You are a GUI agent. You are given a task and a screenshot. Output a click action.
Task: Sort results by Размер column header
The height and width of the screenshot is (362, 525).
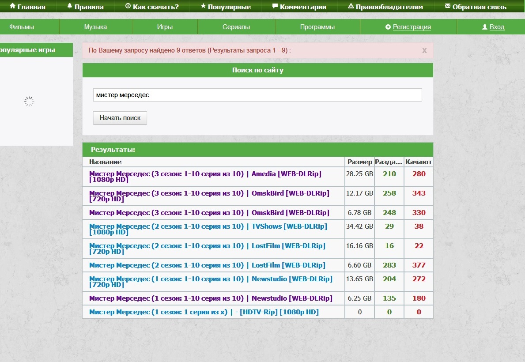(359, 162)
